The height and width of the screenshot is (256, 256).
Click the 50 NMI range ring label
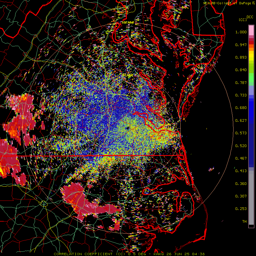128,75
